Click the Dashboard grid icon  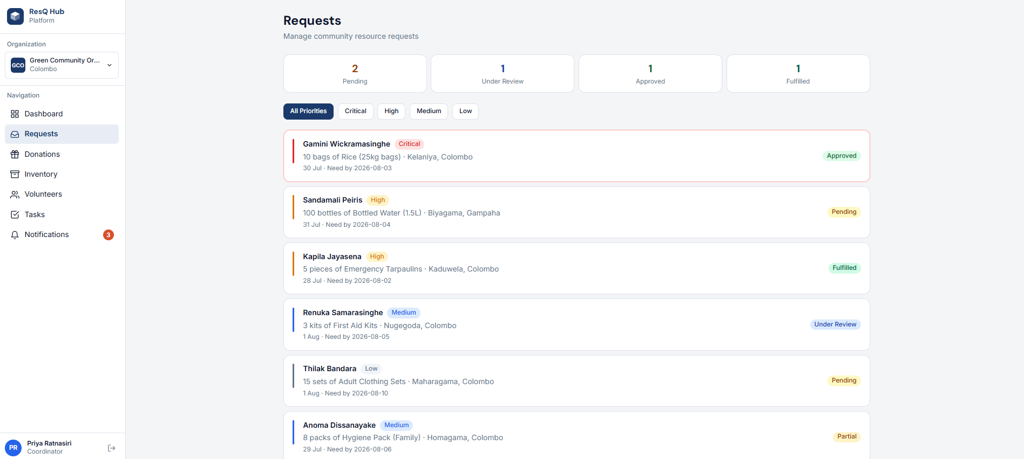(15, 114)
